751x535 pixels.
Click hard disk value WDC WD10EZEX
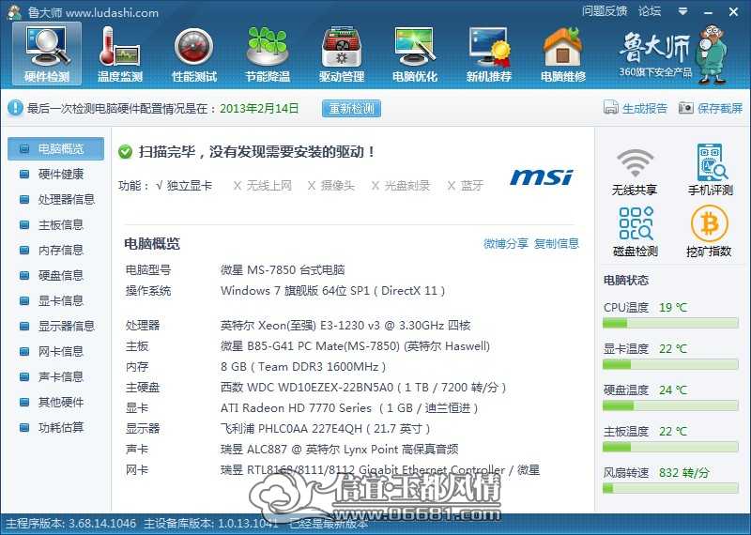(x=363, y=388)
